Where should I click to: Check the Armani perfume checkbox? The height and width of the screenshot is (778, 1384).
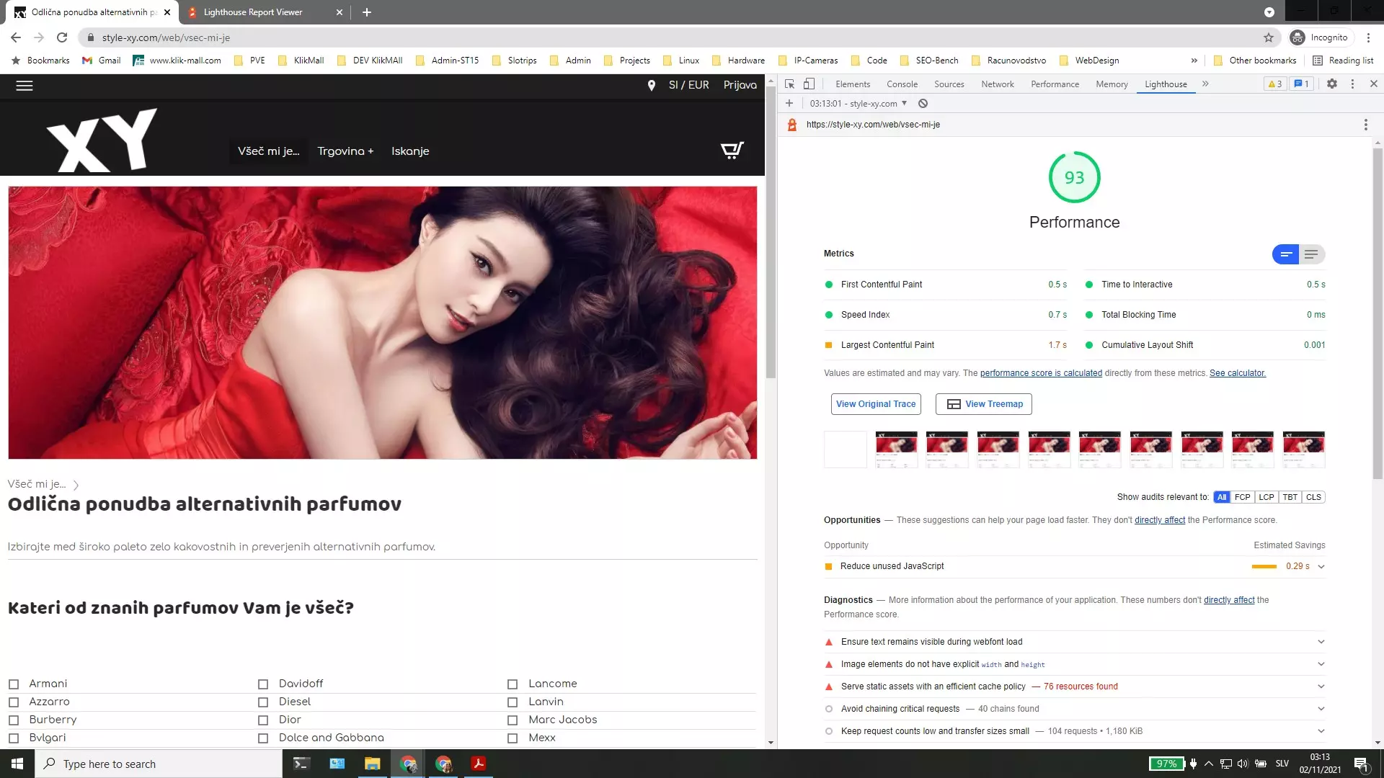click(x=14, y=684)
